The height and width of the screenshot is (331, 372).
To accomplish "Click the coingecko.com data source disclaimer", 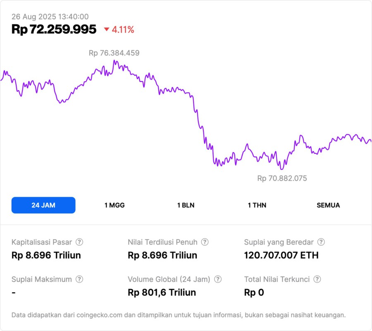I will click(x=179, y=315).
